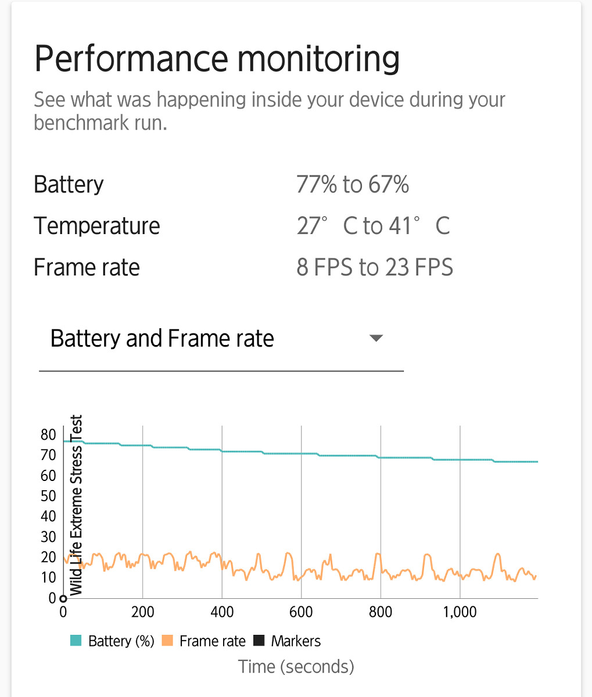Select the "77% to 67%" battery value
This screenshot has height=697, width=592.
[x=353, y=185]
